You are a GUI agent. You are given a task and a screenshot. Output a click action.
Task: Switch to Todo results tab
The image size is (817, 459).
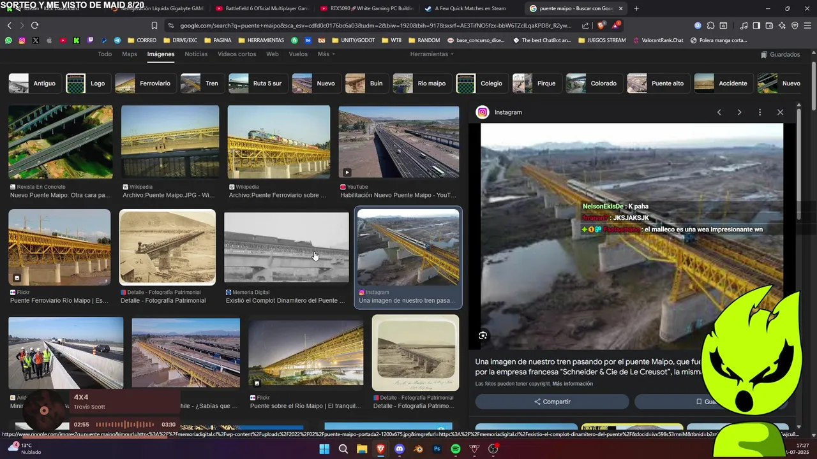click(x=105, y=54)
